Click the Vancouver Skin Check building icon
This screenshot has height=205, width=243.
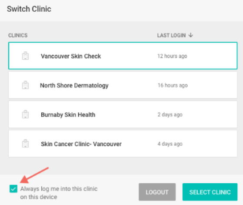(25, 56)
